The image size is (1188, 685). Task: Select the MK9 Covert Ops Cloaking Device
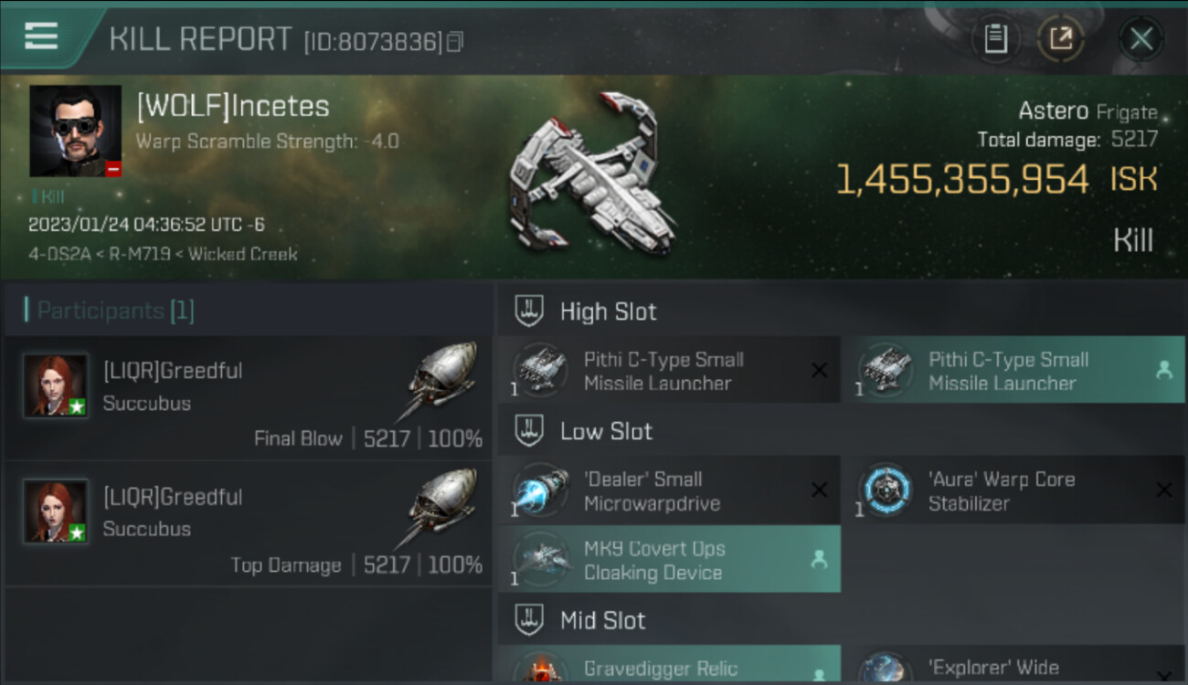click(669, 559)
